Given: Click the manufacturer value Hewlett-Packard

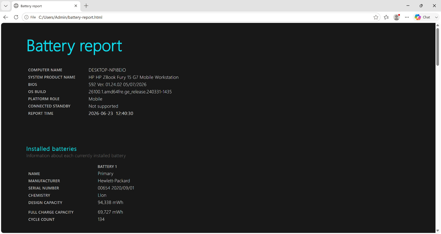Looking at the screenshot, I should (x=114, y=181).
